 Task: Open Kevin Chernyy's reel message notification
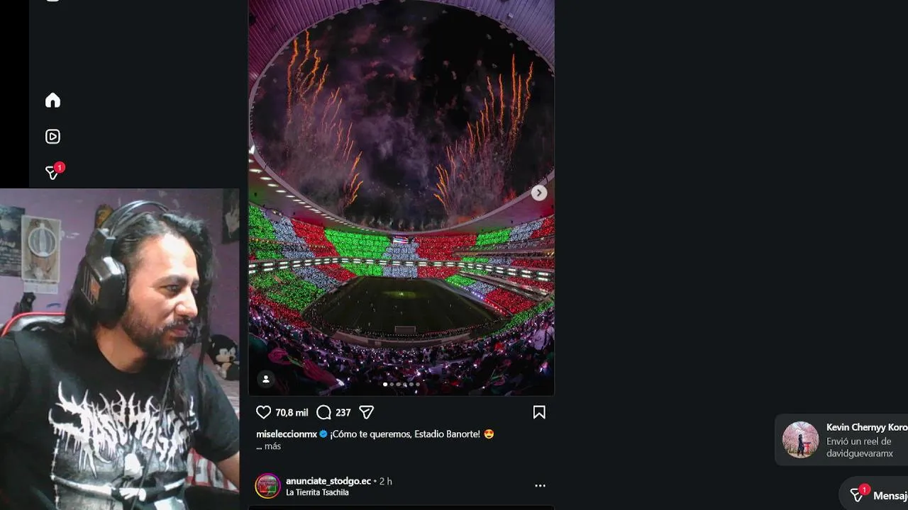coord(844,440)
